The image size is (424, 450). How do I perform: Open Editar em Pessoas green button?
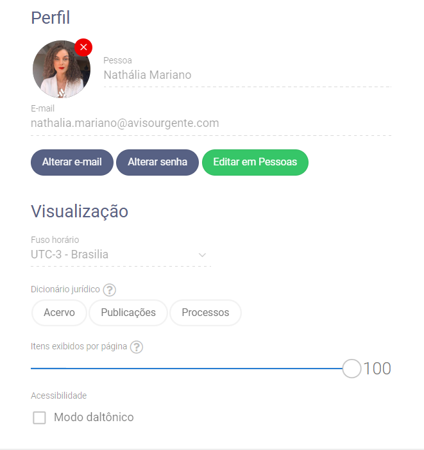pos(255,162)
